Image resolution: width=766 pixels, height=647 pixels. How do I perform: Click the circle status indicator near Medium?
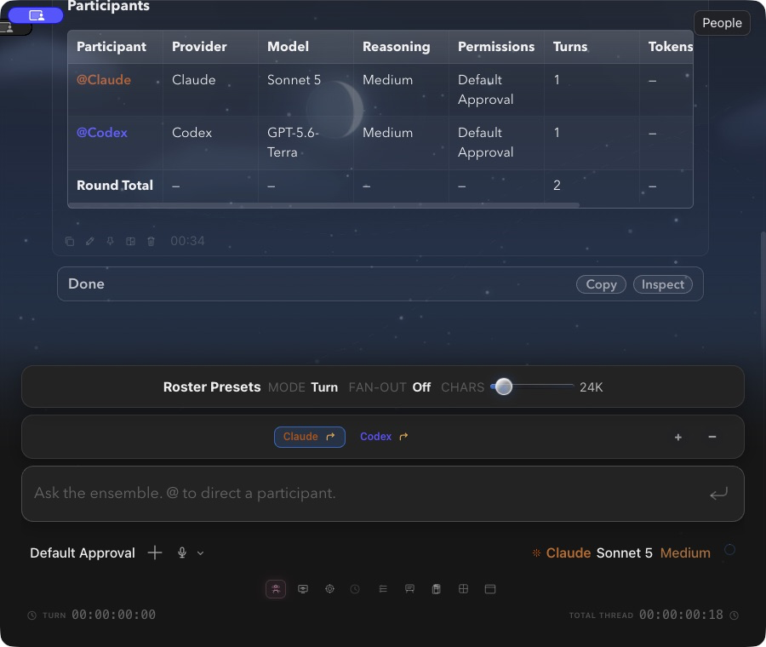point(729,550)
